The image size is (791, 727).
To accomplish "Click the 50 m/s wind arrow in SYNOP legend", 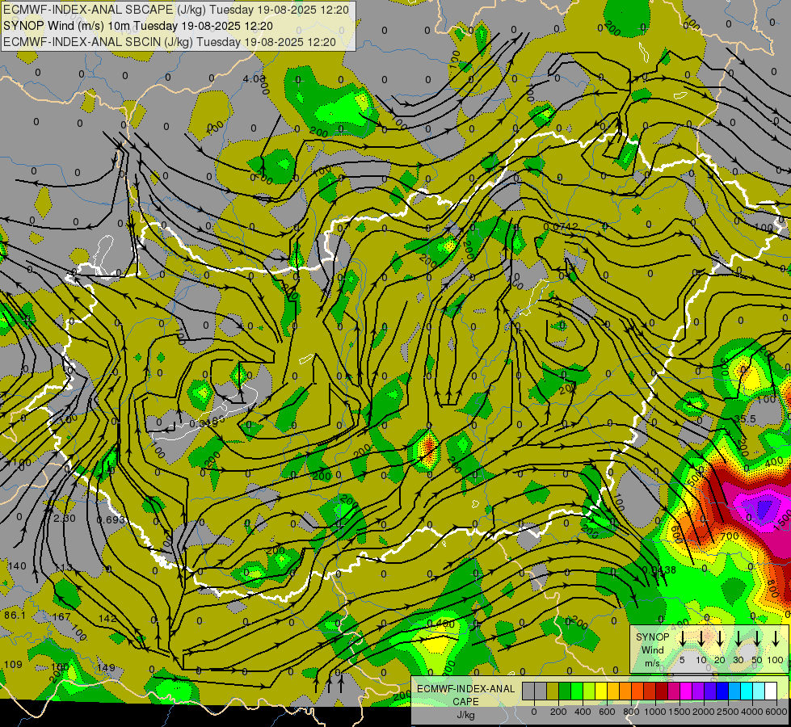I will click(x=757, y=639).
